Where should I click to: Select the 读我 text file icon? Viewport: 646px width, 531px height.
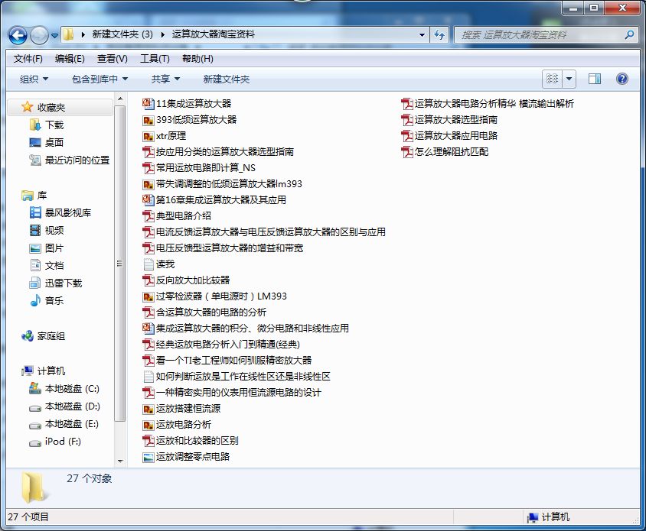148,264
